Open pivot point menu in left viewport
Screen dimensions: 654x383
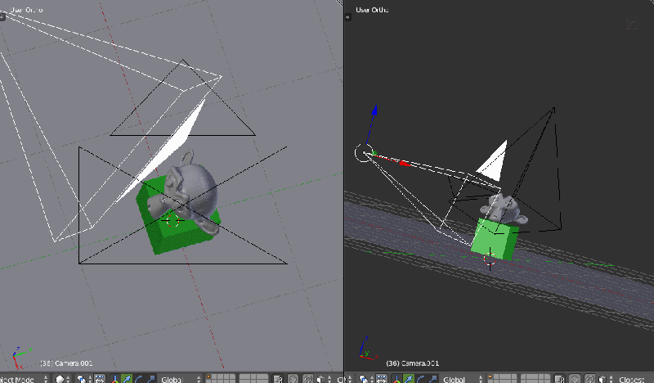(x=84, y=379)
